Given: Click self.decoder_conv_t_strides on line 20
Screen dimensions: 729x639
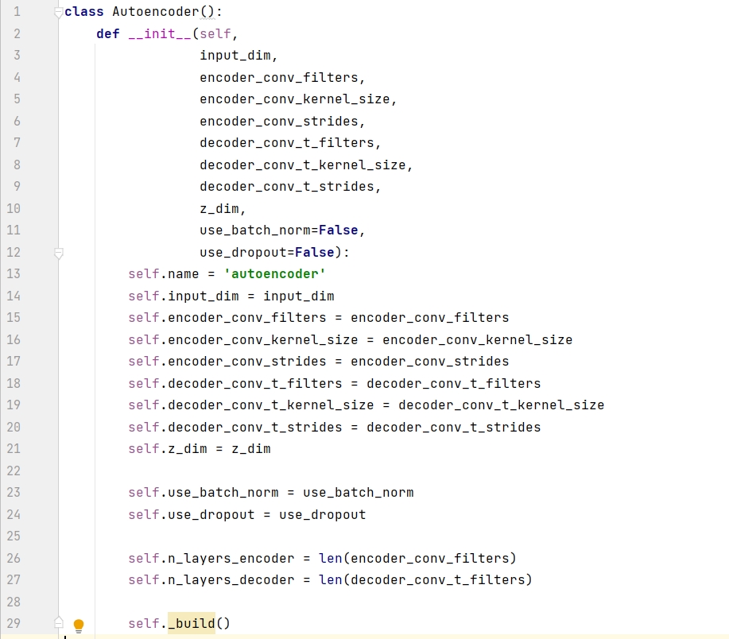Looking at the screenshot, I should (235, 427).
